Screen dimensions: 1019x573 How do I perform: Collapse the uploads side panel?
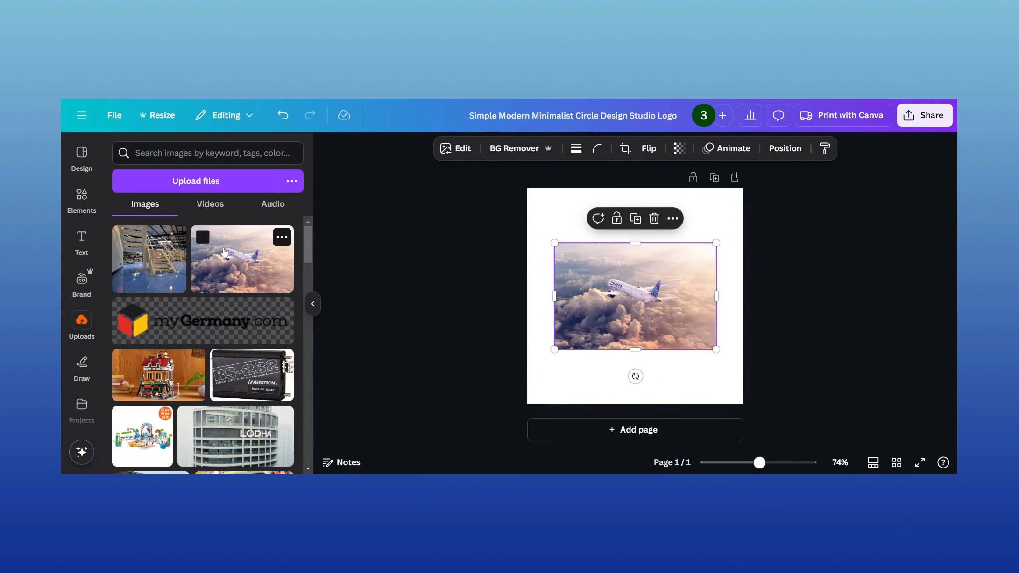[313, 303]
